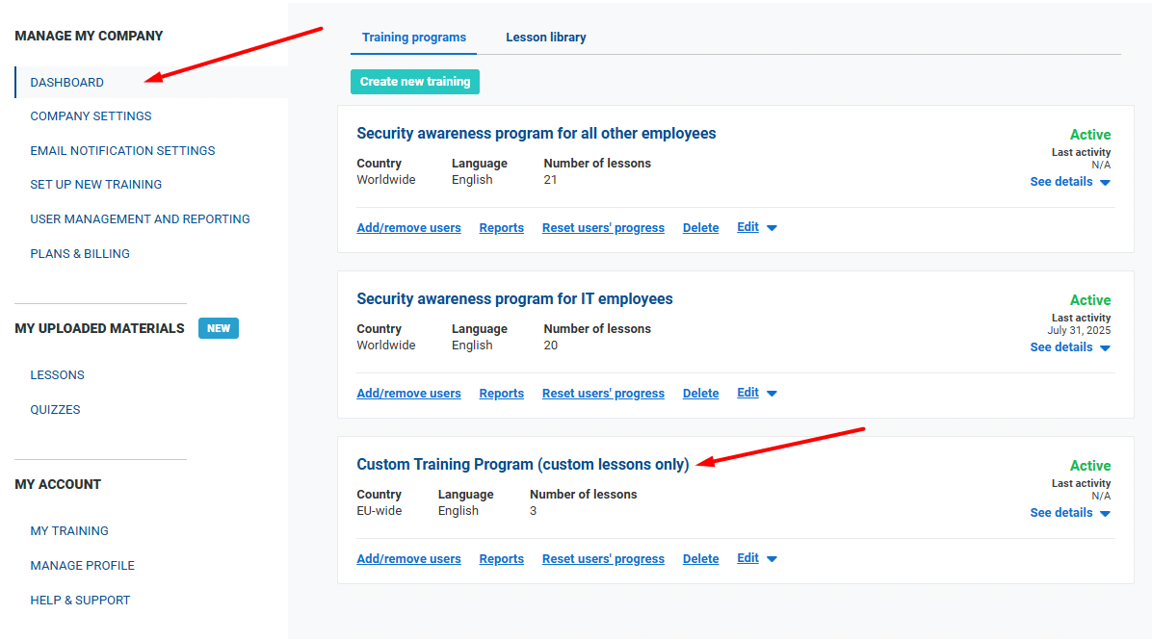Open Security awareness program for IT employees title
The height and width of the screenshot is (640, 1152).
tap(514, 299)
